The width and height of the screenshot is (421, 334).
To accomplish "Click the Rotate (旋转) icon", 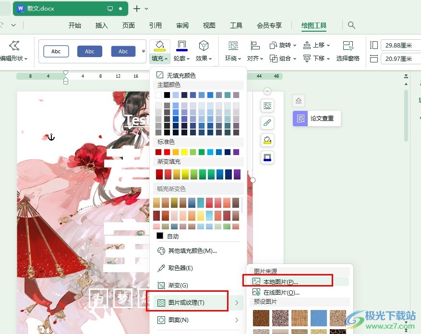I will coord(273,46).
